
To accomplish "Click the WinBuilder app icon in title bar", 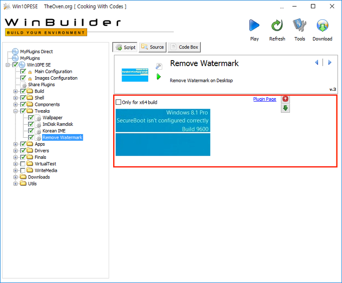I will click(7, 7).
